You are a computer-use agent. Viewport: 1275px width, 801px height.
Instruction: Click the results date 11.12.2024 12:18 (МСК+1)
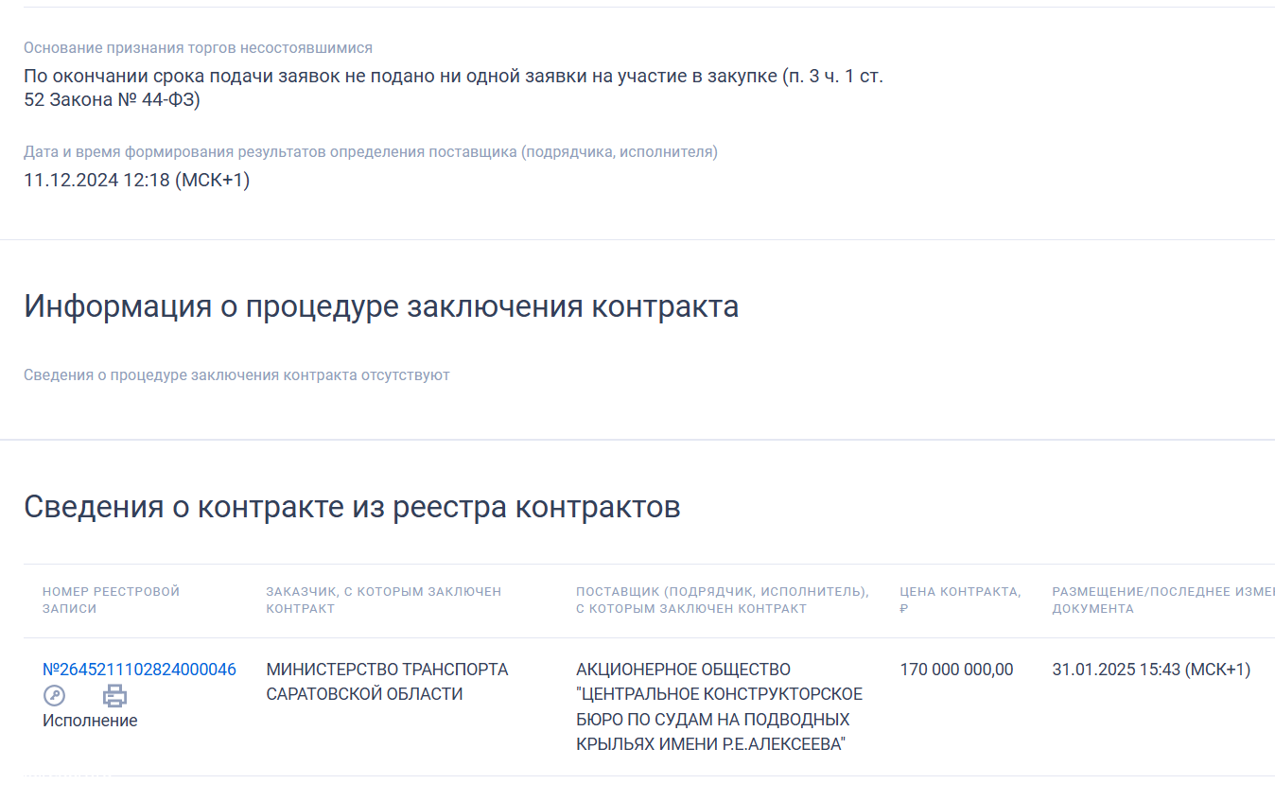click(136, 180)
